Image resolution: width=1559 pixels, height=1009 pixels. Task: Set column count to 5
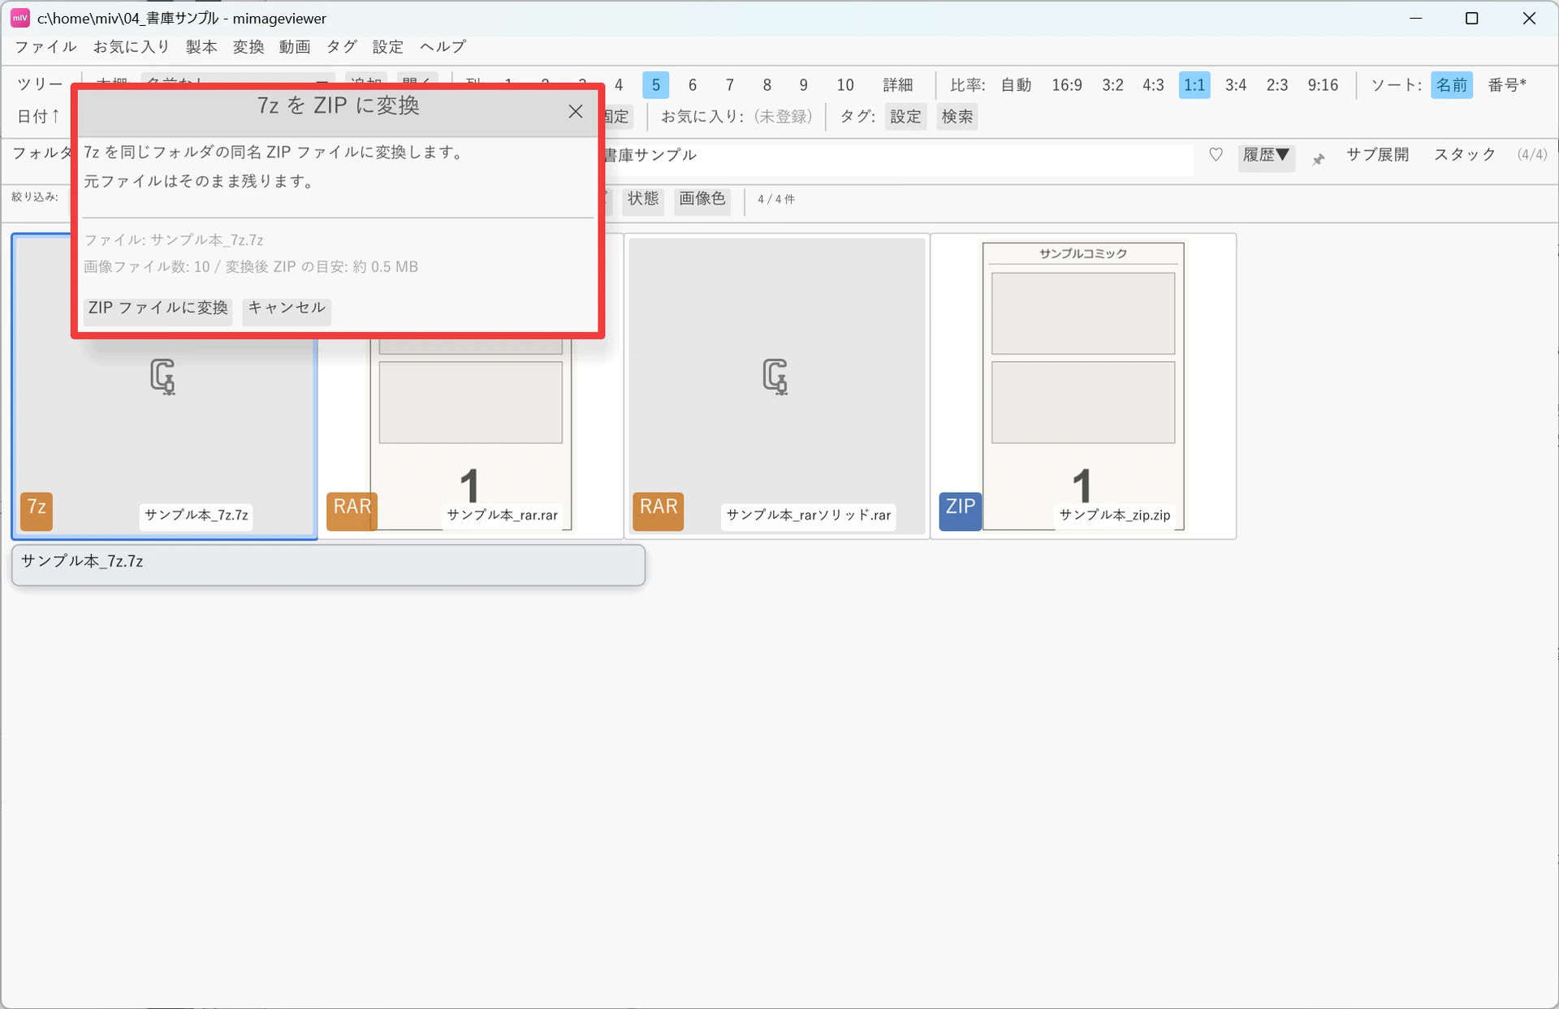pos(656,84)
